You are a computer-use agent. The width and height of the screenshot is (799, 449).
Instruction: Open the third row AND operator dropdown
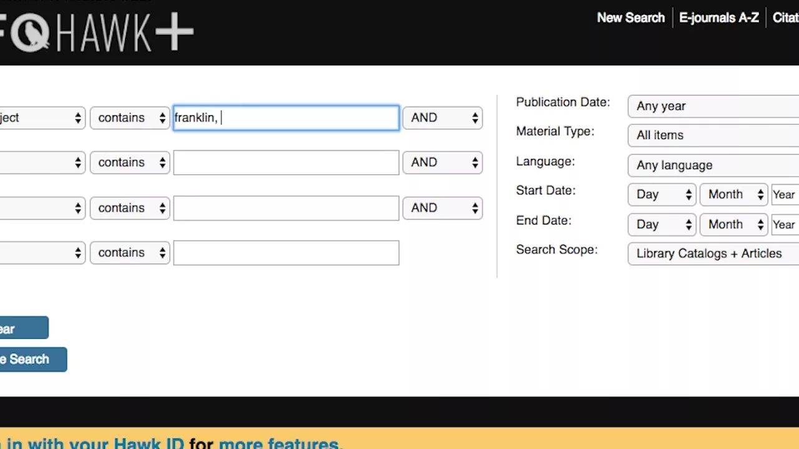click(x=443, y=208)
